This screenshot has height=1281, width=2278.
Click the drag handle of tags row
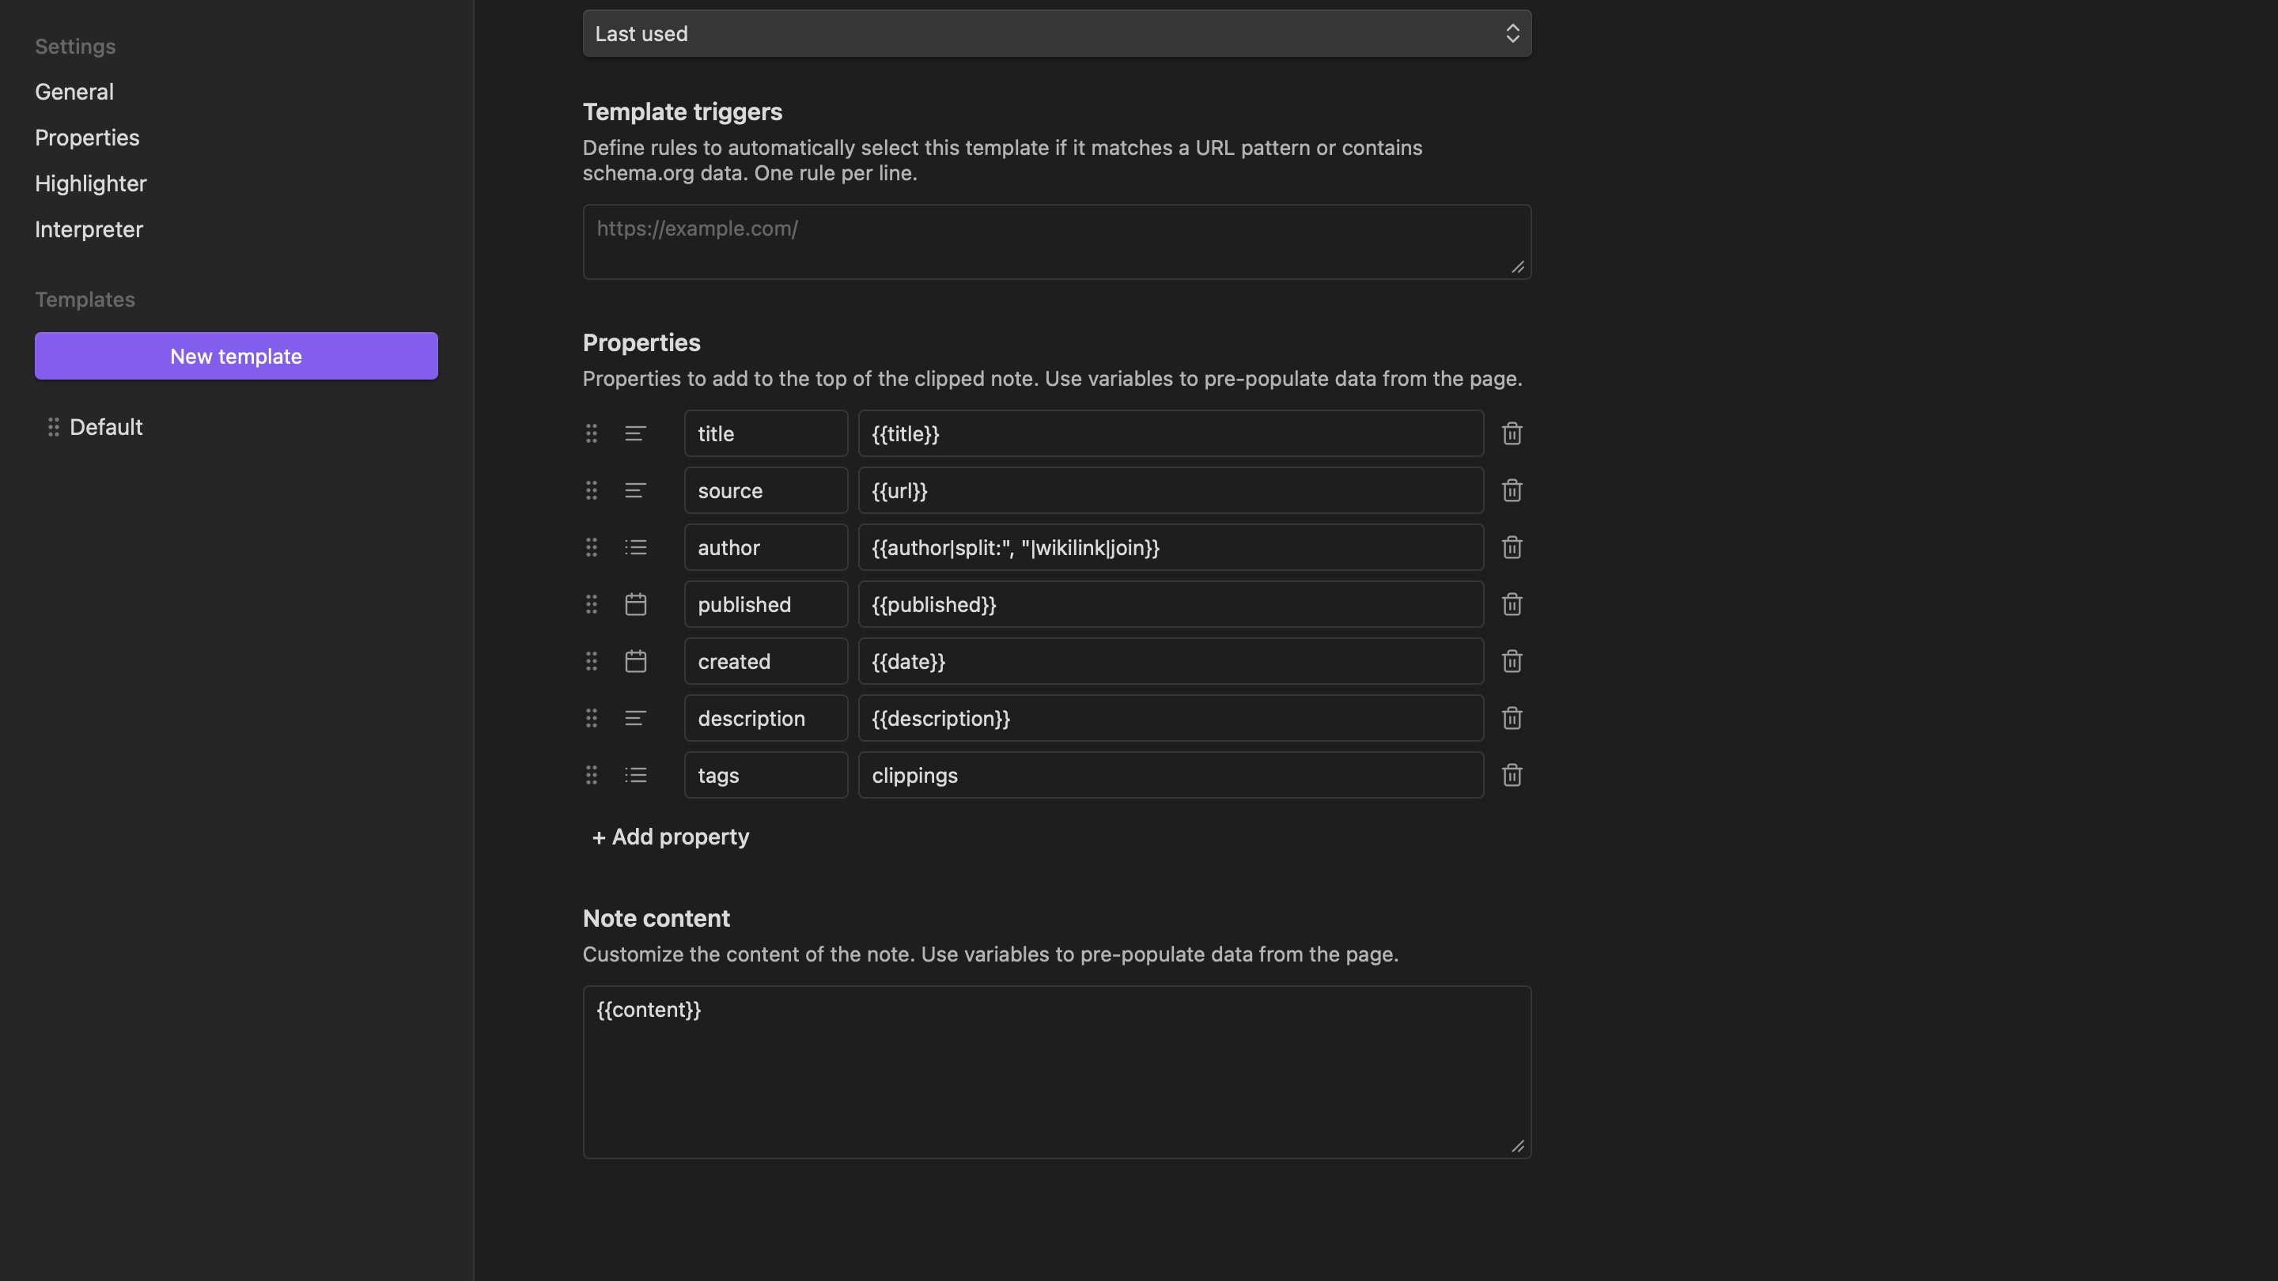click(592, 775)
